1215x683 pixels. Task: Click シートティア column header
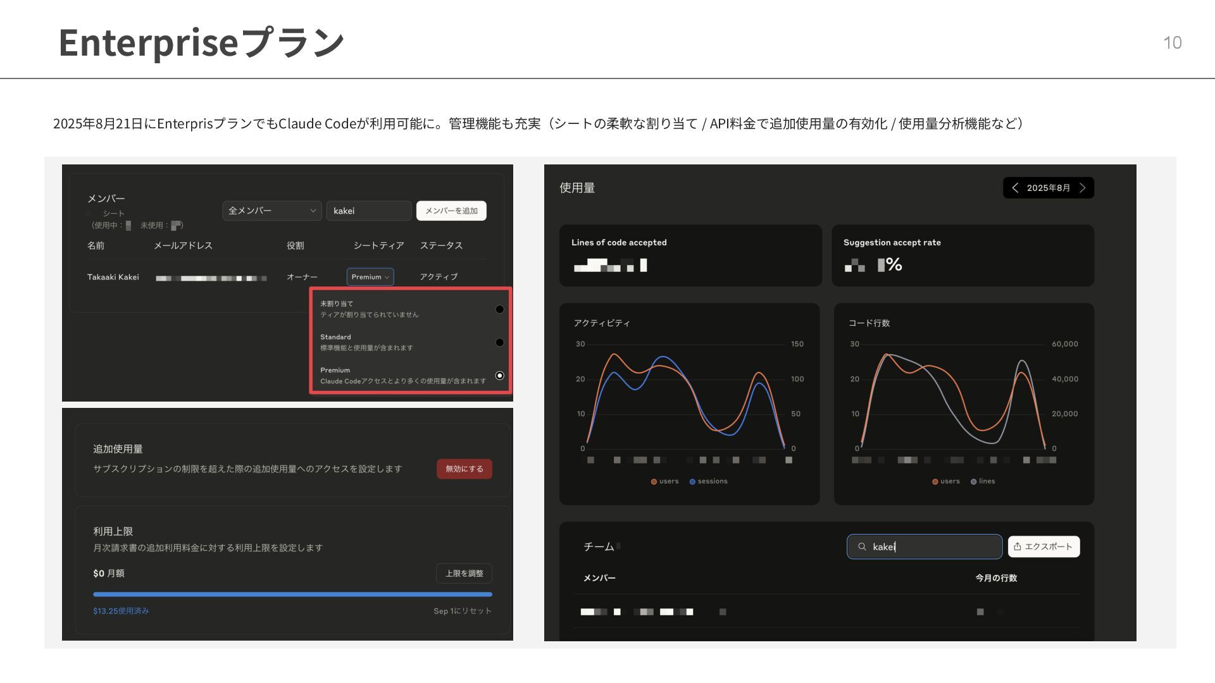coord(378,245)
